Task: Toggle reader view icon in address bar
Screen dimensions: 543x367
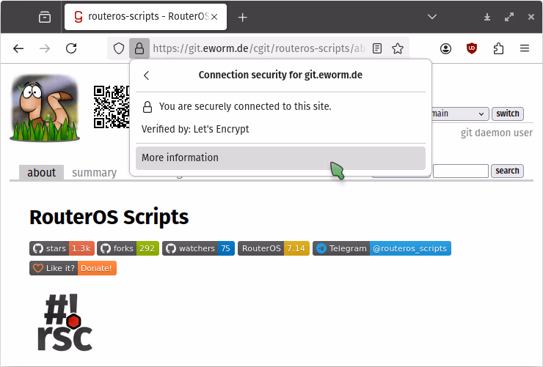Action: (377, 48)
